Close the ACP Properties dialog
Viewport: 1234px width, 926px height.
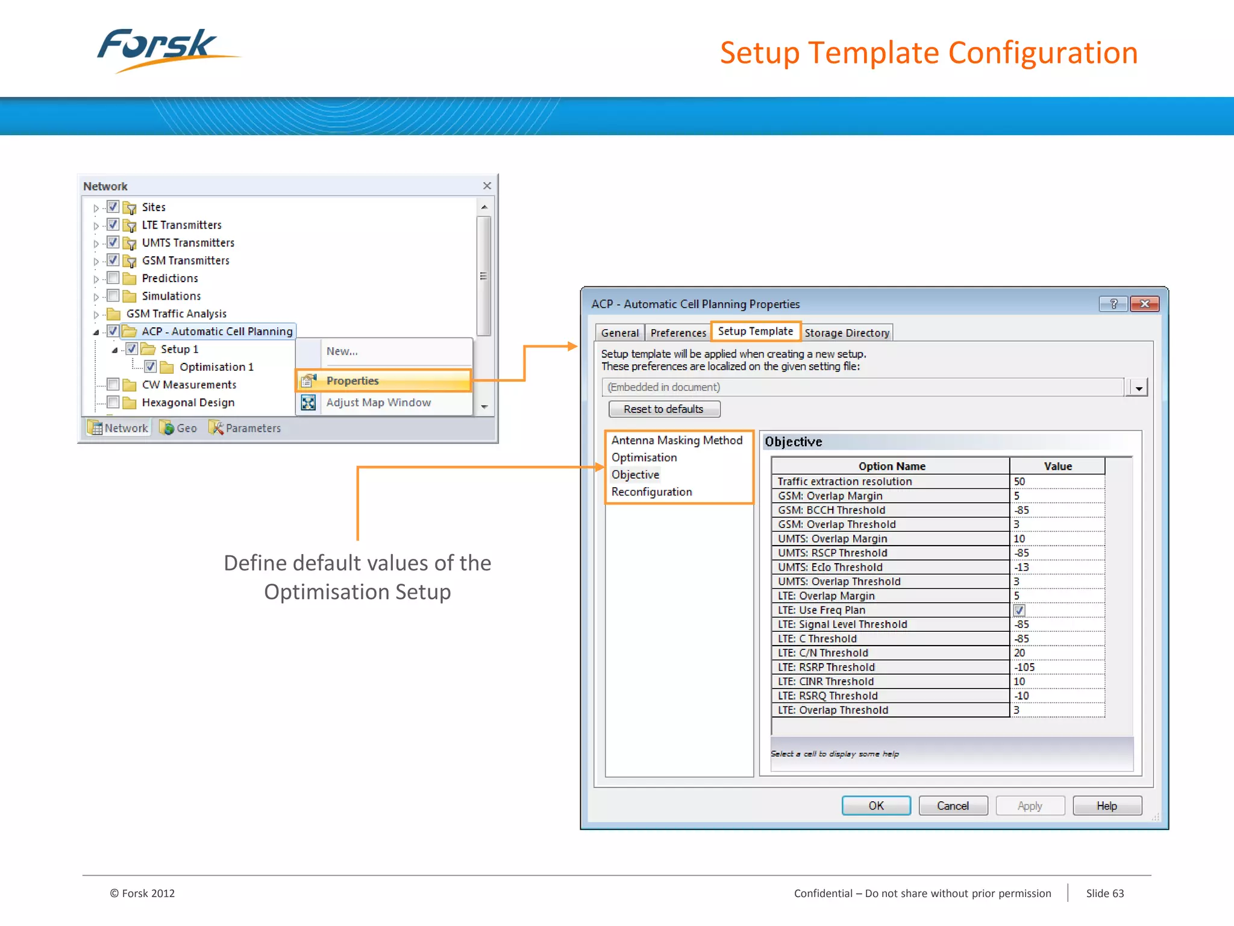tap(1145, 304)
